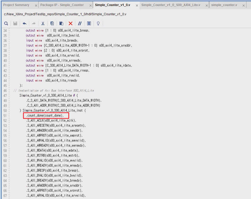
Task: Click .S_AXI_ACLK port connection line
Action: coord(51,121)
